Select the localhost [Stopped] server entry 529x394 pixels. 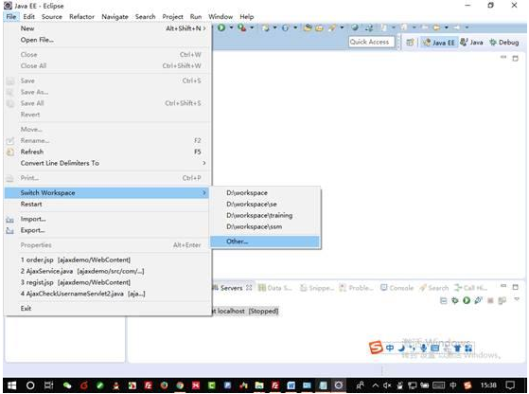(x=245, y=311)
